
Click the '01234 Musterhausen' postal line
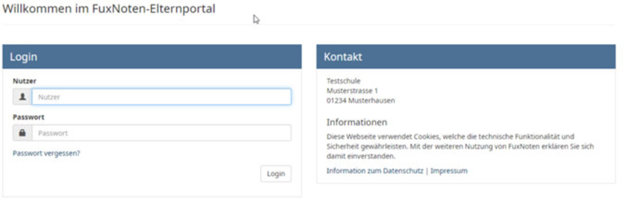[360, 101]
